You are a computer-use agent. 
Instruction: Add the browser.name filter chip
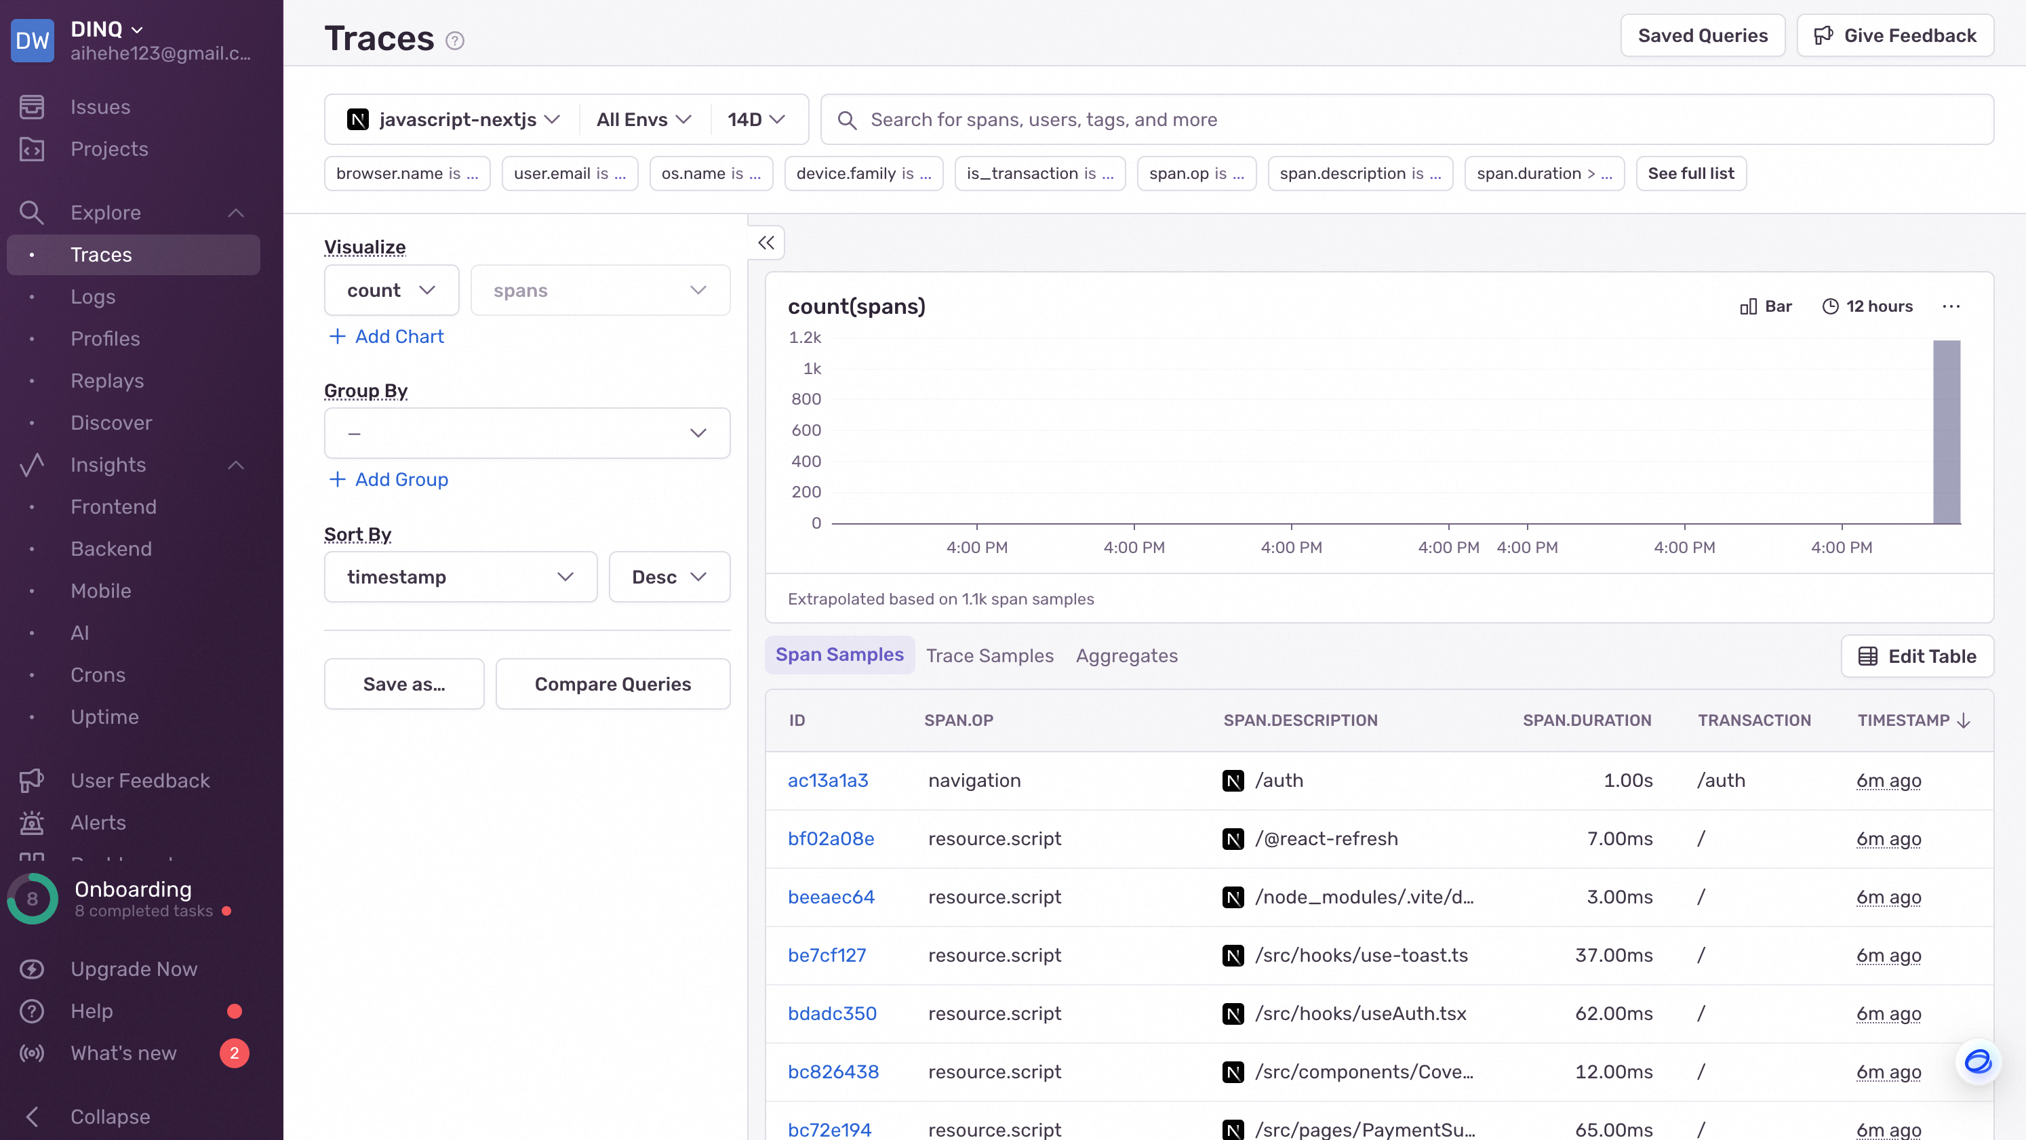click(408, 174)
